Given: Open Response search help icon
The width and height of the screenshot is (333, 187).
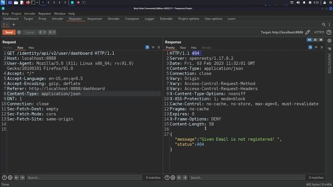Looking at the screenshot, I should point(167,178).
